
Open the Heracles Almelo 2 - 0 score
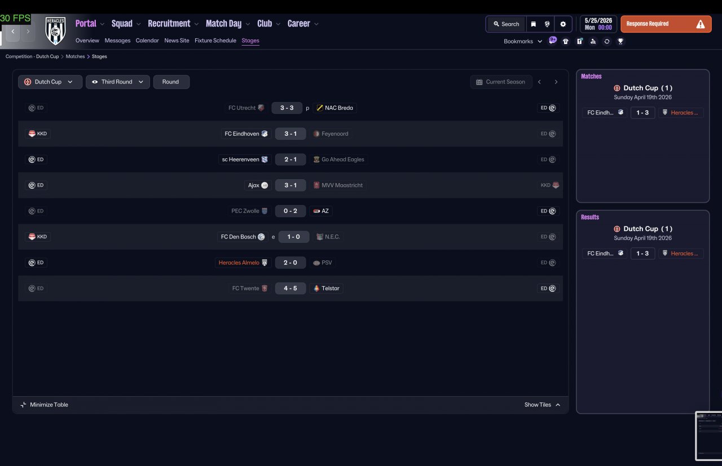(x=290, y=263)
